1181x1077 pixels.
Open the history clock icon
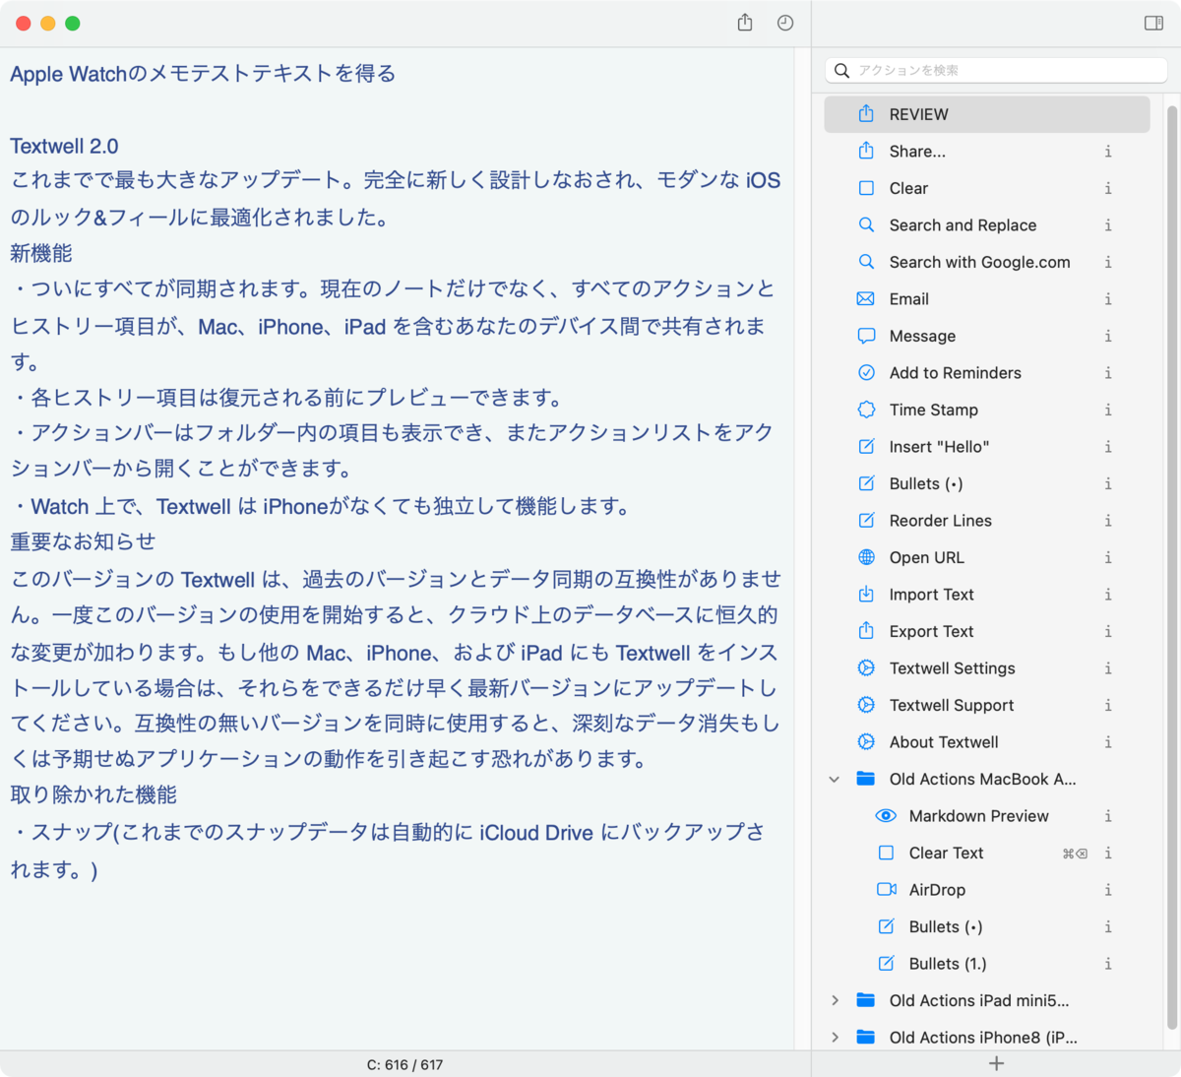785,23
